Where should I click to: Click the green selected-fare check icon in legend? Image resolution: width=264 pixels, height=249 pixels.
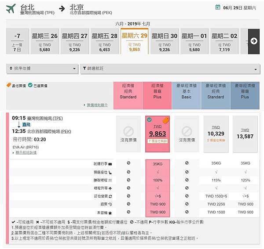(x=30, y=85)
